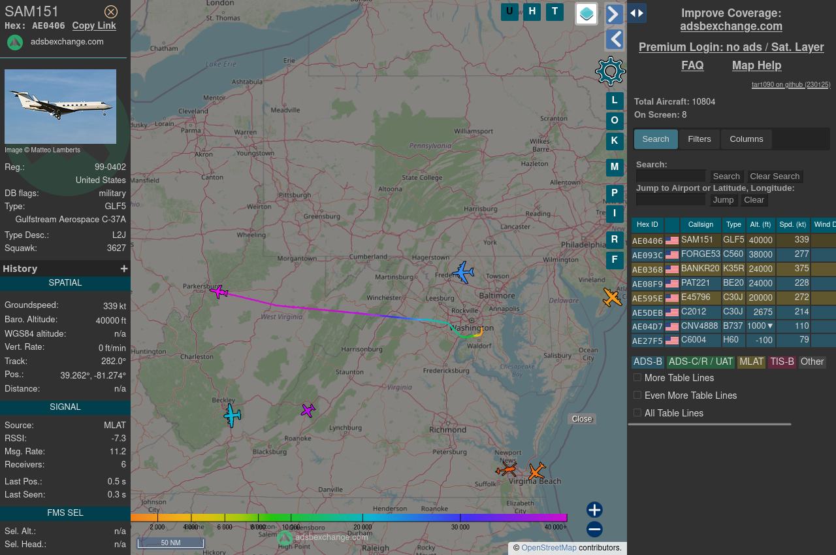Open the adsbexchange.com coverage link
The height and width of the screenshot is (555, 836).
[x=731, y=26]
